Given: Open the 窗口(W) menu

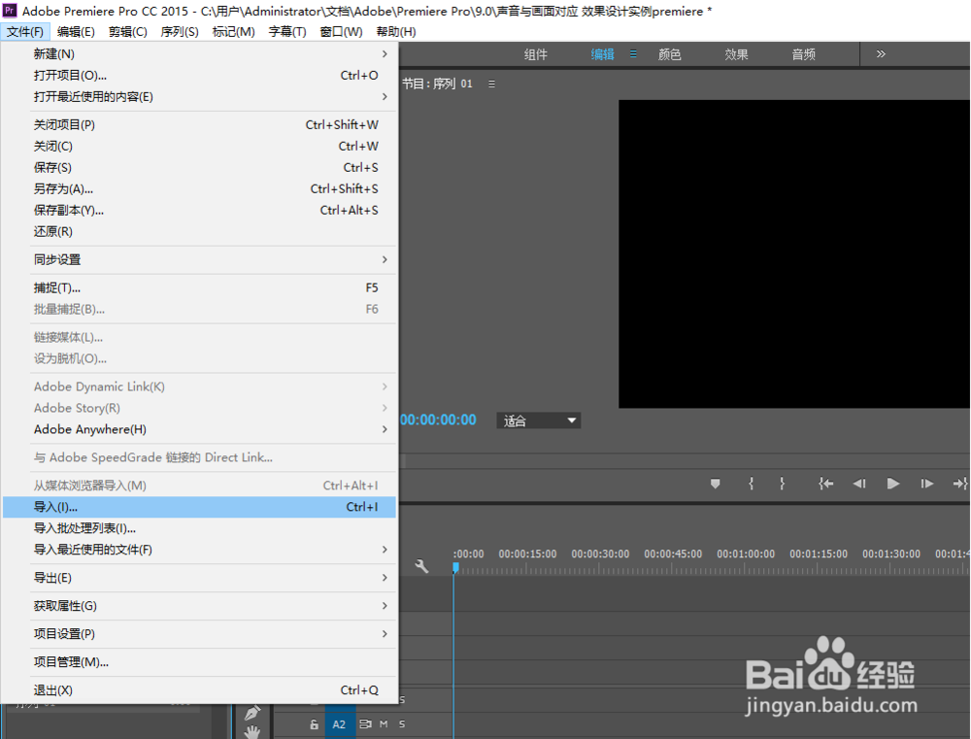Looking at the screenshot, I should (x=341, y=32).
